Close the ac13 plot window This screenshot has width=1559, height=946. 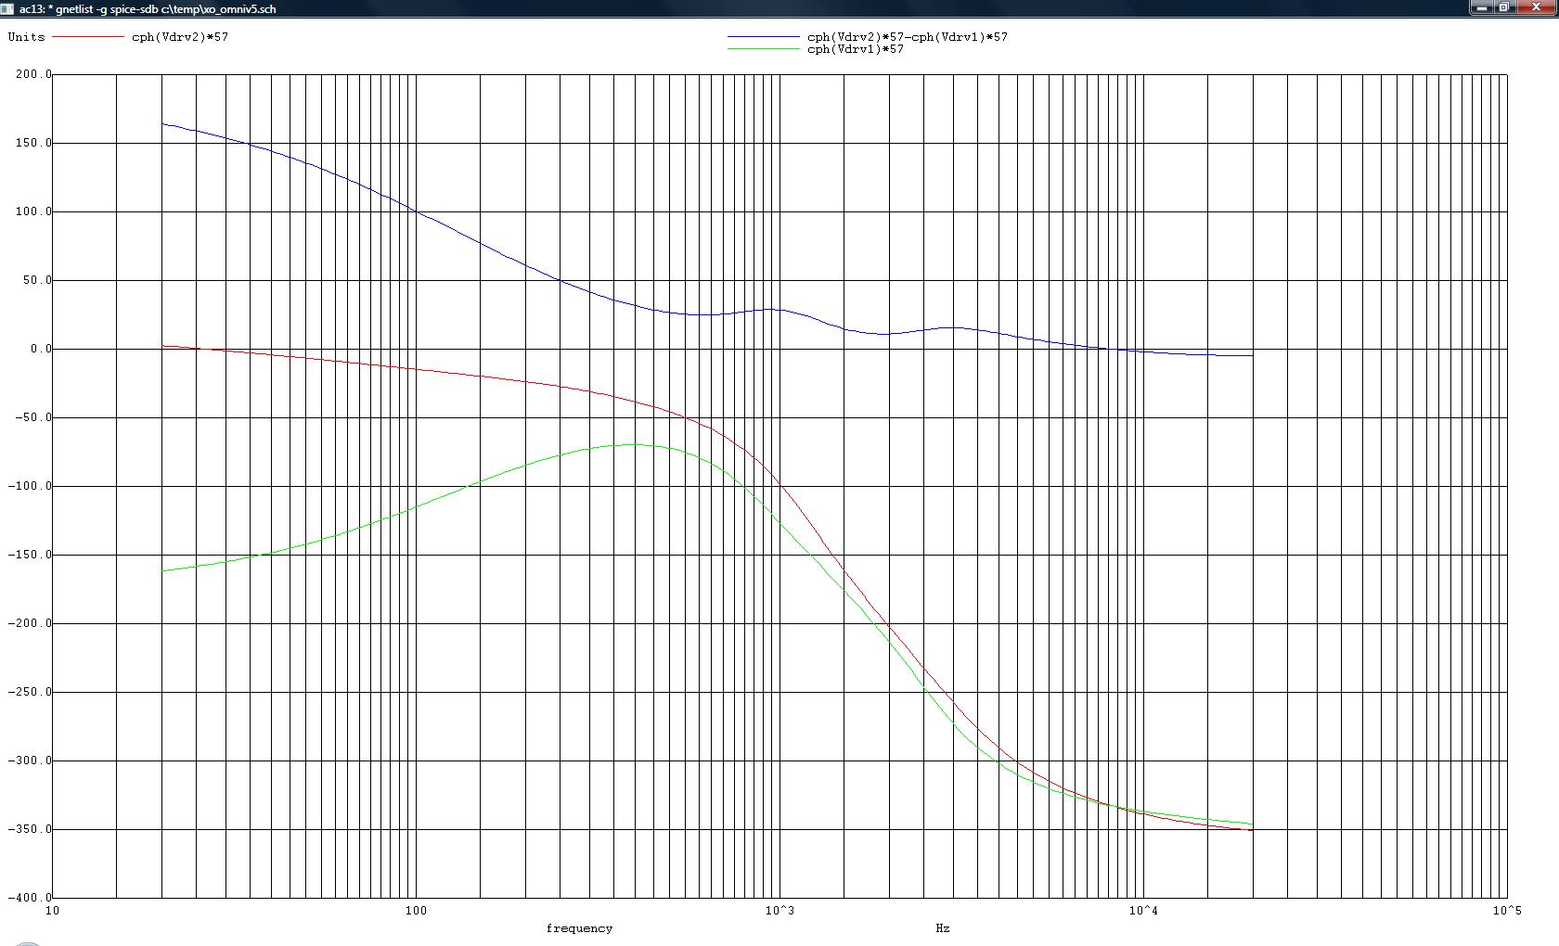(1537, 7)
